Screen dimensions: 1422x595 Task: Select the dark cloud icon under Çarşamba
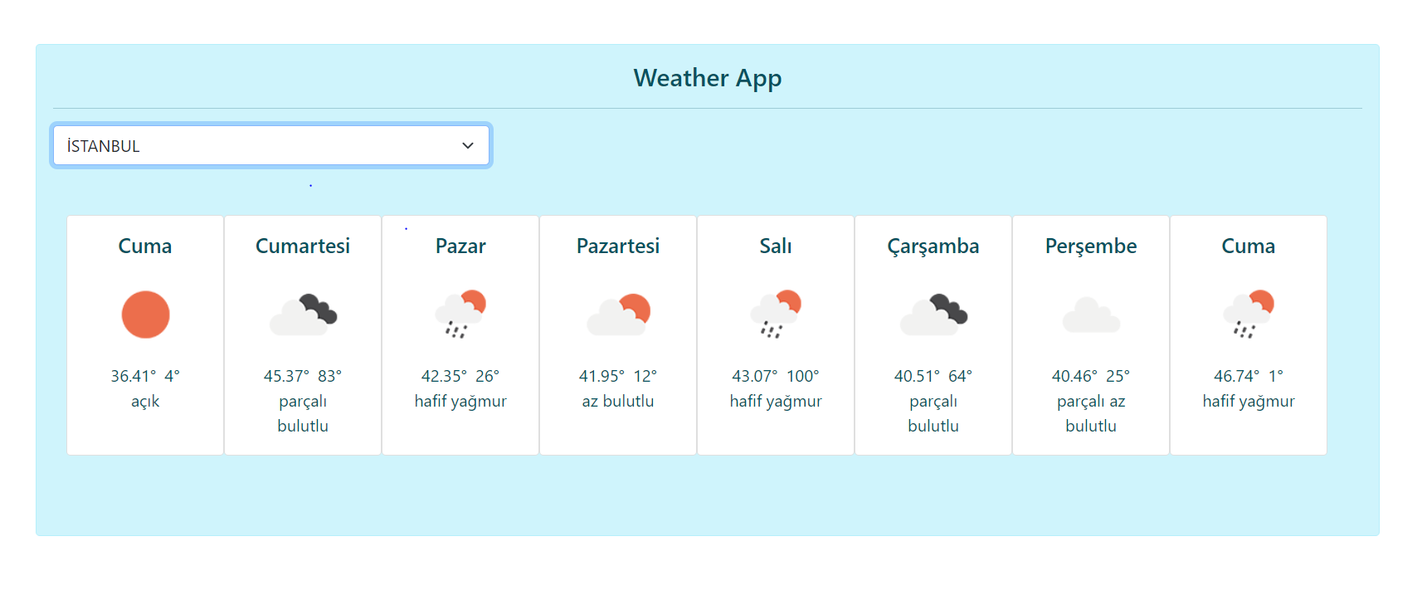click(x=933, y=315)
